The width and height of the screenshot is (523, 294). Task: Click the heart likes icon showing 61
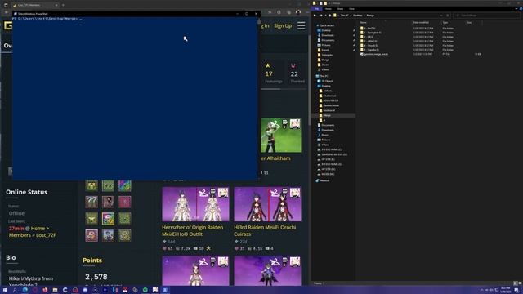tap(164, 248)
